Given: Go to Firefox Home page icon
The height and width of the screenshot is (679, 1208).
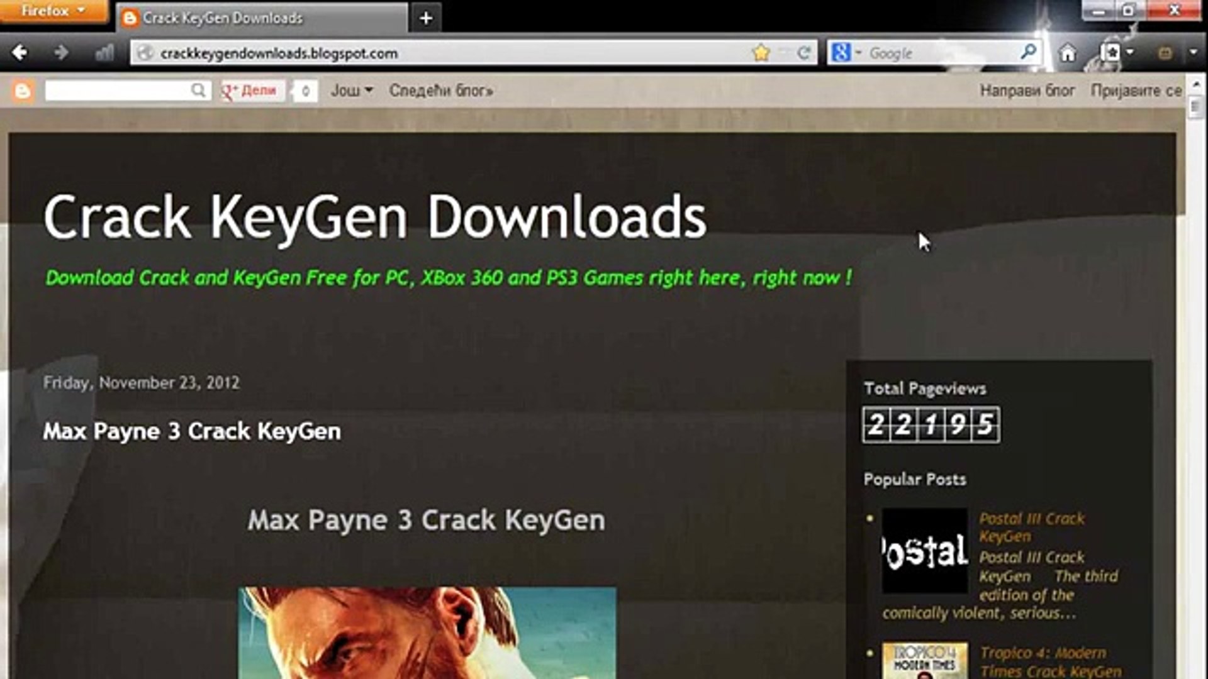Looking at the screenshot, I should point(1067,53).
